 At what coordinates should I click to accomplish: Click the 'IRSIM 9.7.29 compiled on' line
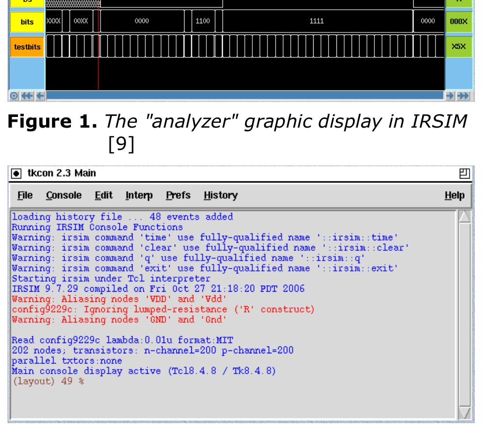(158, 289)
